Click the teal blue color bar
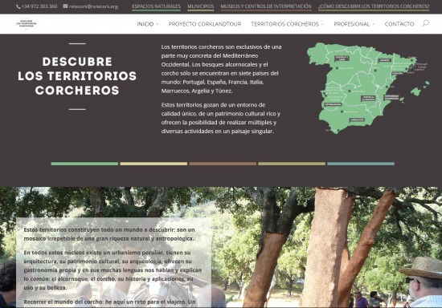This screenshot has width=442, height=308. 361,164
